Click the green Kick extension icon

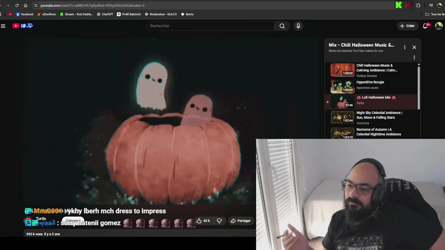(399, 5)
